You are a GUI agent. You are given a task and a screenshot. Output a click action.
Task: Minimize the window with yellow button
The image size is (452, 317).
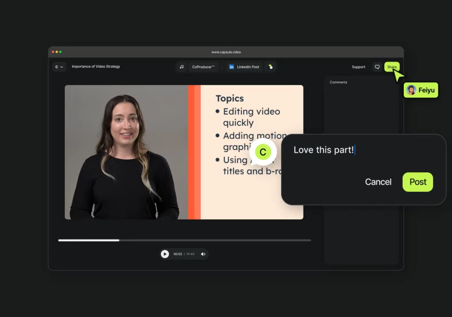coord(57,52)
